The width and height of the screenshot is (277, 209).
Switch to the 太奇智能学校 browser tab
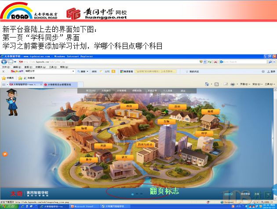coord(26,85)
